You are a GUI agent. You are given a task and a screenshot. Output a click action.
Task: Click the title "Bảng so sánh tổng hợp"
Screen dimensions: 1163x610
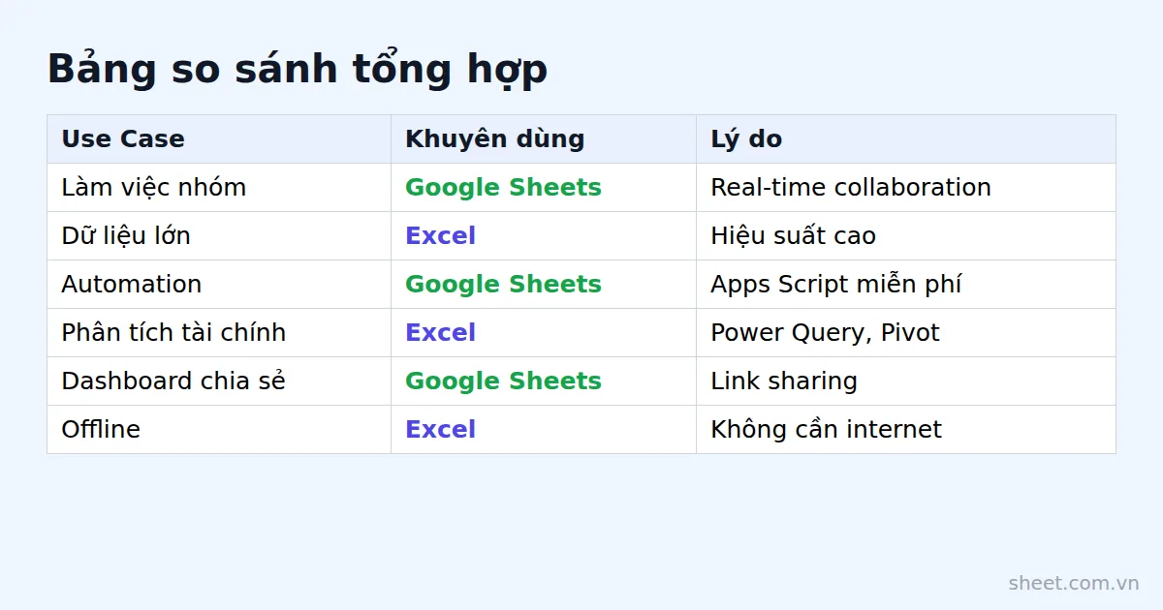coord(298,70)
